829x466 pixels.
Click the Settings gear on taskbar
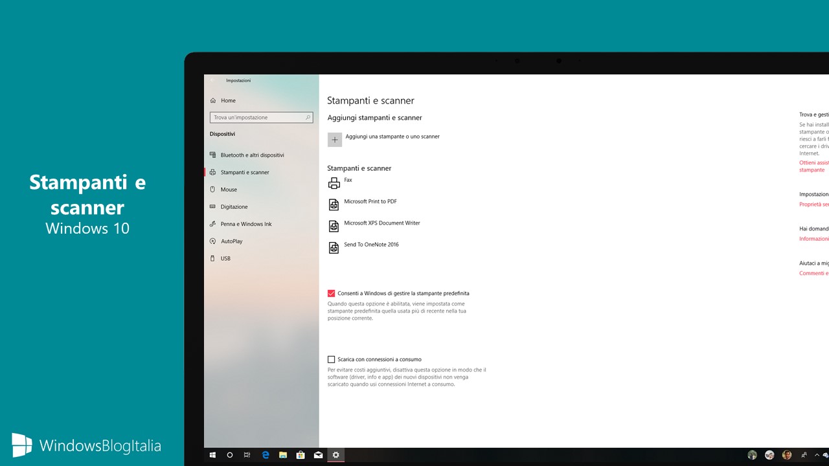point(335,455)
